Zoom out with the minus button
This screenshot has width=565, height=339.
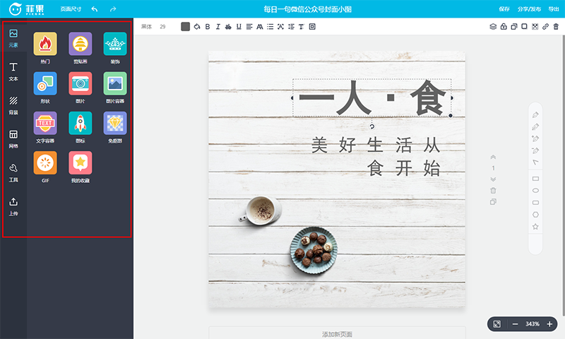[x=515, y=324]
